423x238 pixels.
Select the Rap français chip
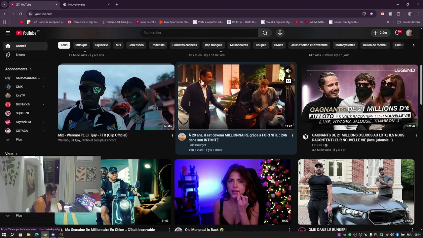[x=213, y=45]
